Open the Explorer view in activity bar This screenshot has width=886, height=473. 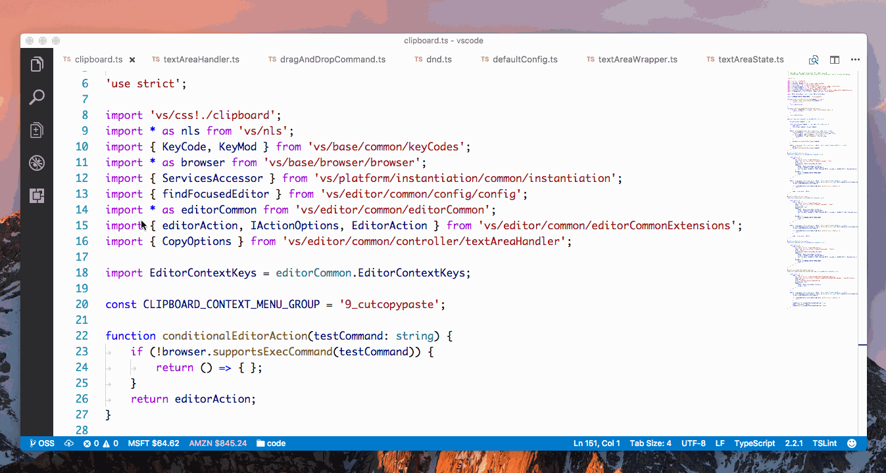[x=37, y=64]
